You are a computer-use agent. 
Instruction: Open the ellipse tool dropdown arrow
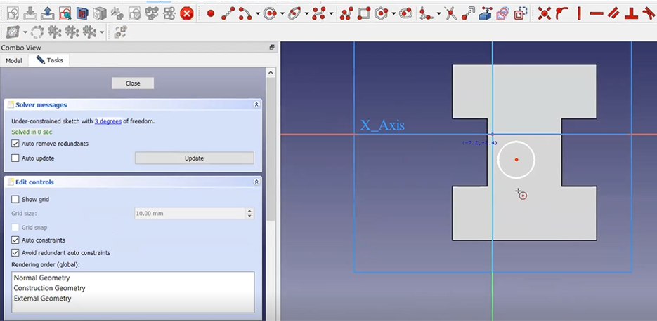(306, 14)
